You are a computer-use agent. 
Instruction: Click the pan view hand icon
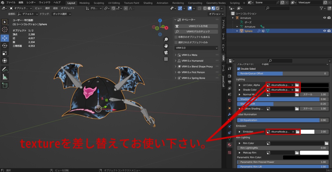(x=166, y=46)
